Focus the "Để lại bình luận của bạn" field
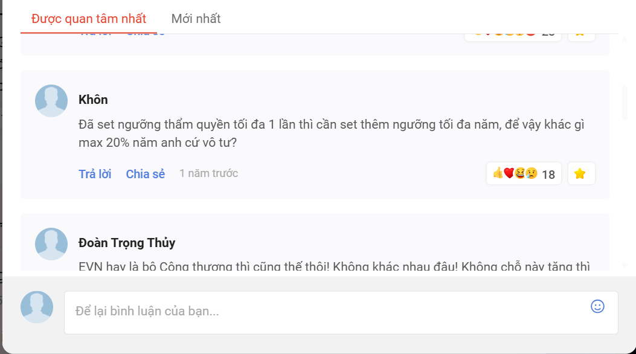 coord(326,312)
